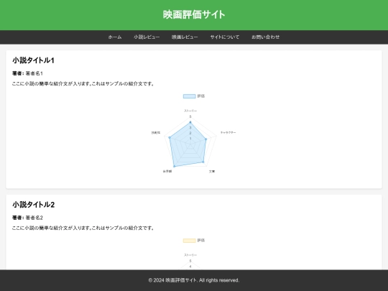Viewport: 388px width, 291px height.
Task: Click the scale number 2 in the blue chart
Action: pyautogui.click(x=190, y=133)
